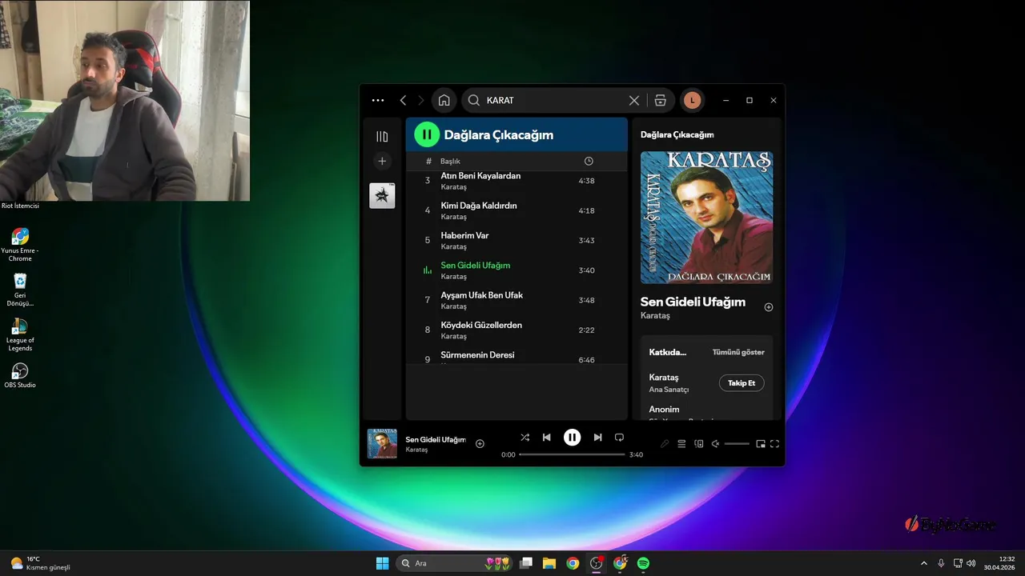
Task: Sort by the Başlık column header
Action: (x=450, y=161)
